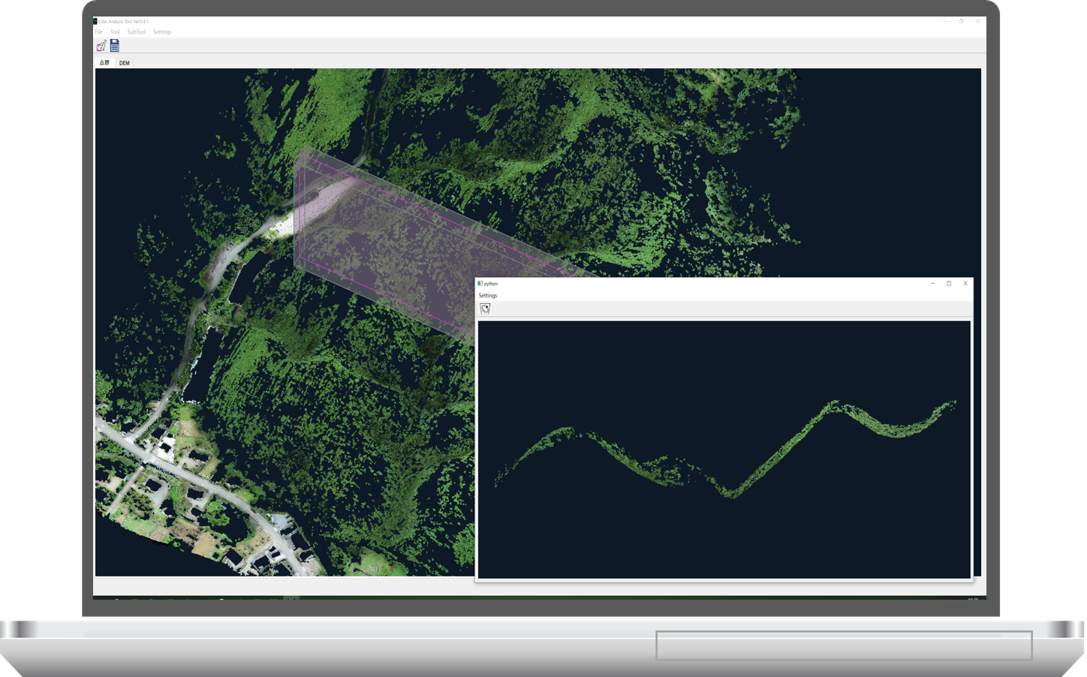Click the python window title bar icon
The width and height of the screenshot is (1087, 677).
point(480,284)
